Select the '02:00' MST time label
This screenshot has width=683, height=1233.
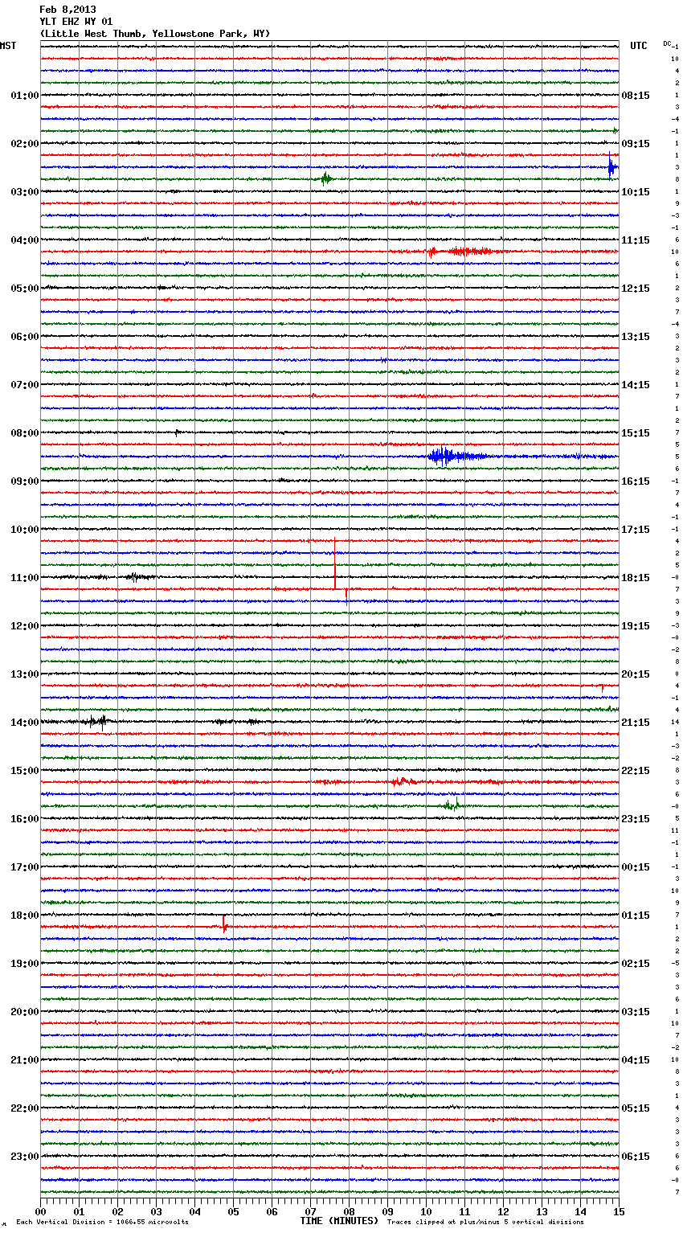pyautogui.click(x=25, y=144)
